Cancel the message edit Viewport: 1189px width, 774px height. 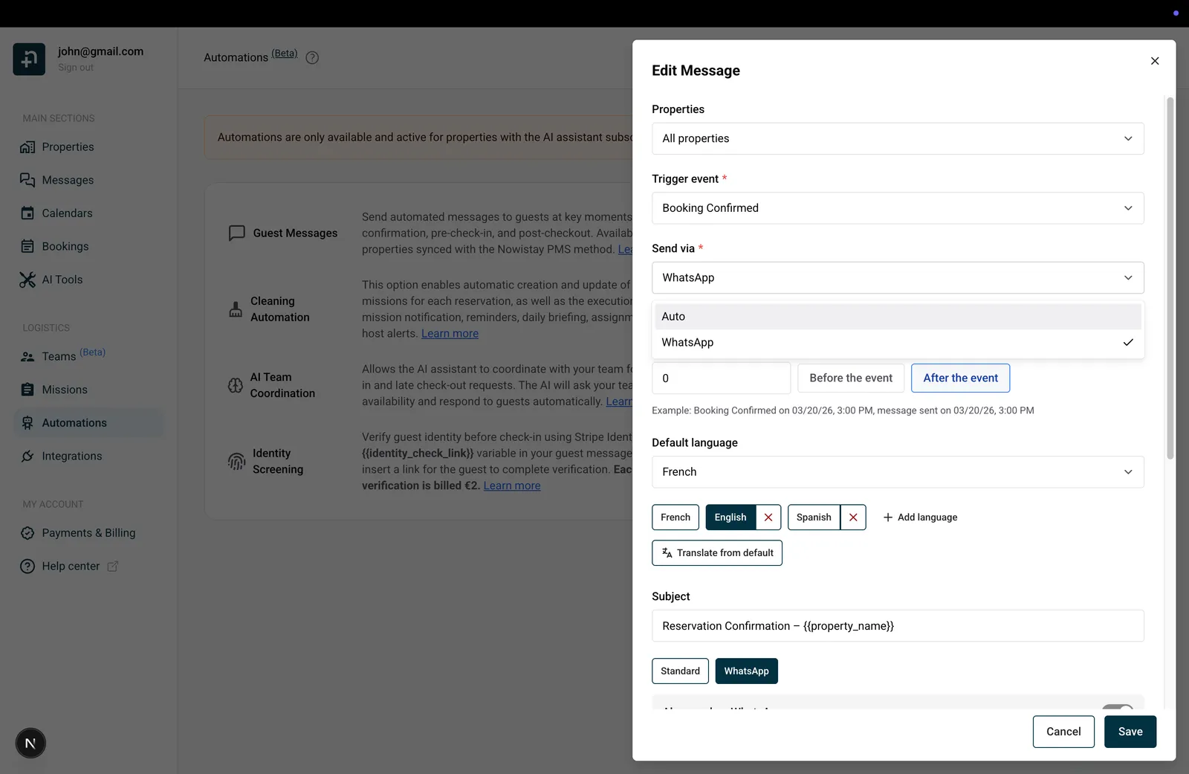pyautogui.click(x=1063, y=732)
